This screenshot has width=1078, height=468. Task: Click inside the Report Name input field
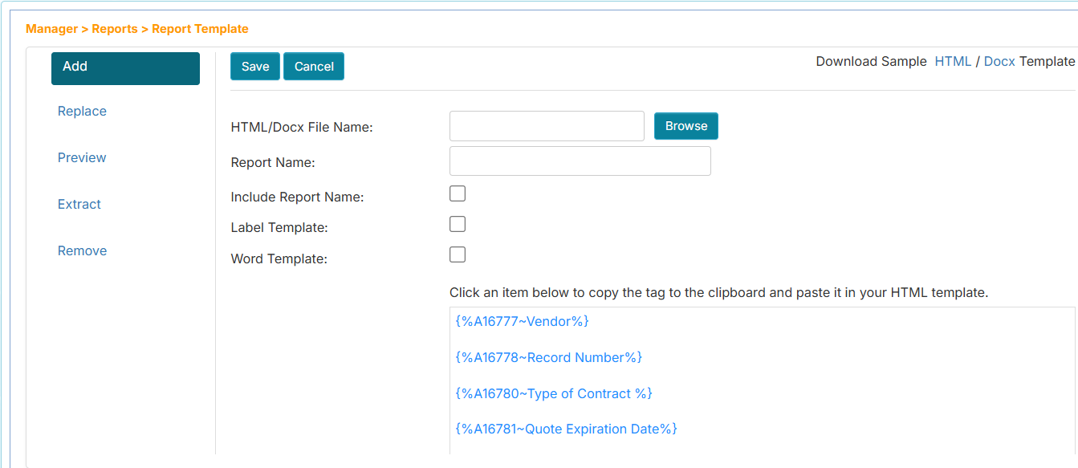coord(580,161)
